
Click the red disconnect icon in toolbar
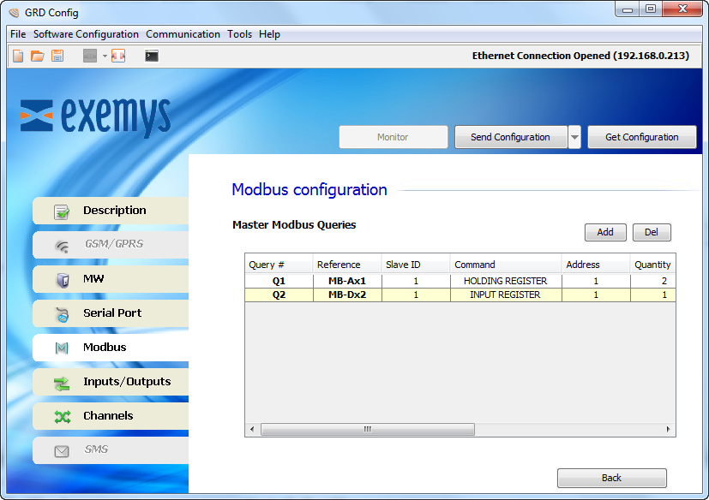118,56
